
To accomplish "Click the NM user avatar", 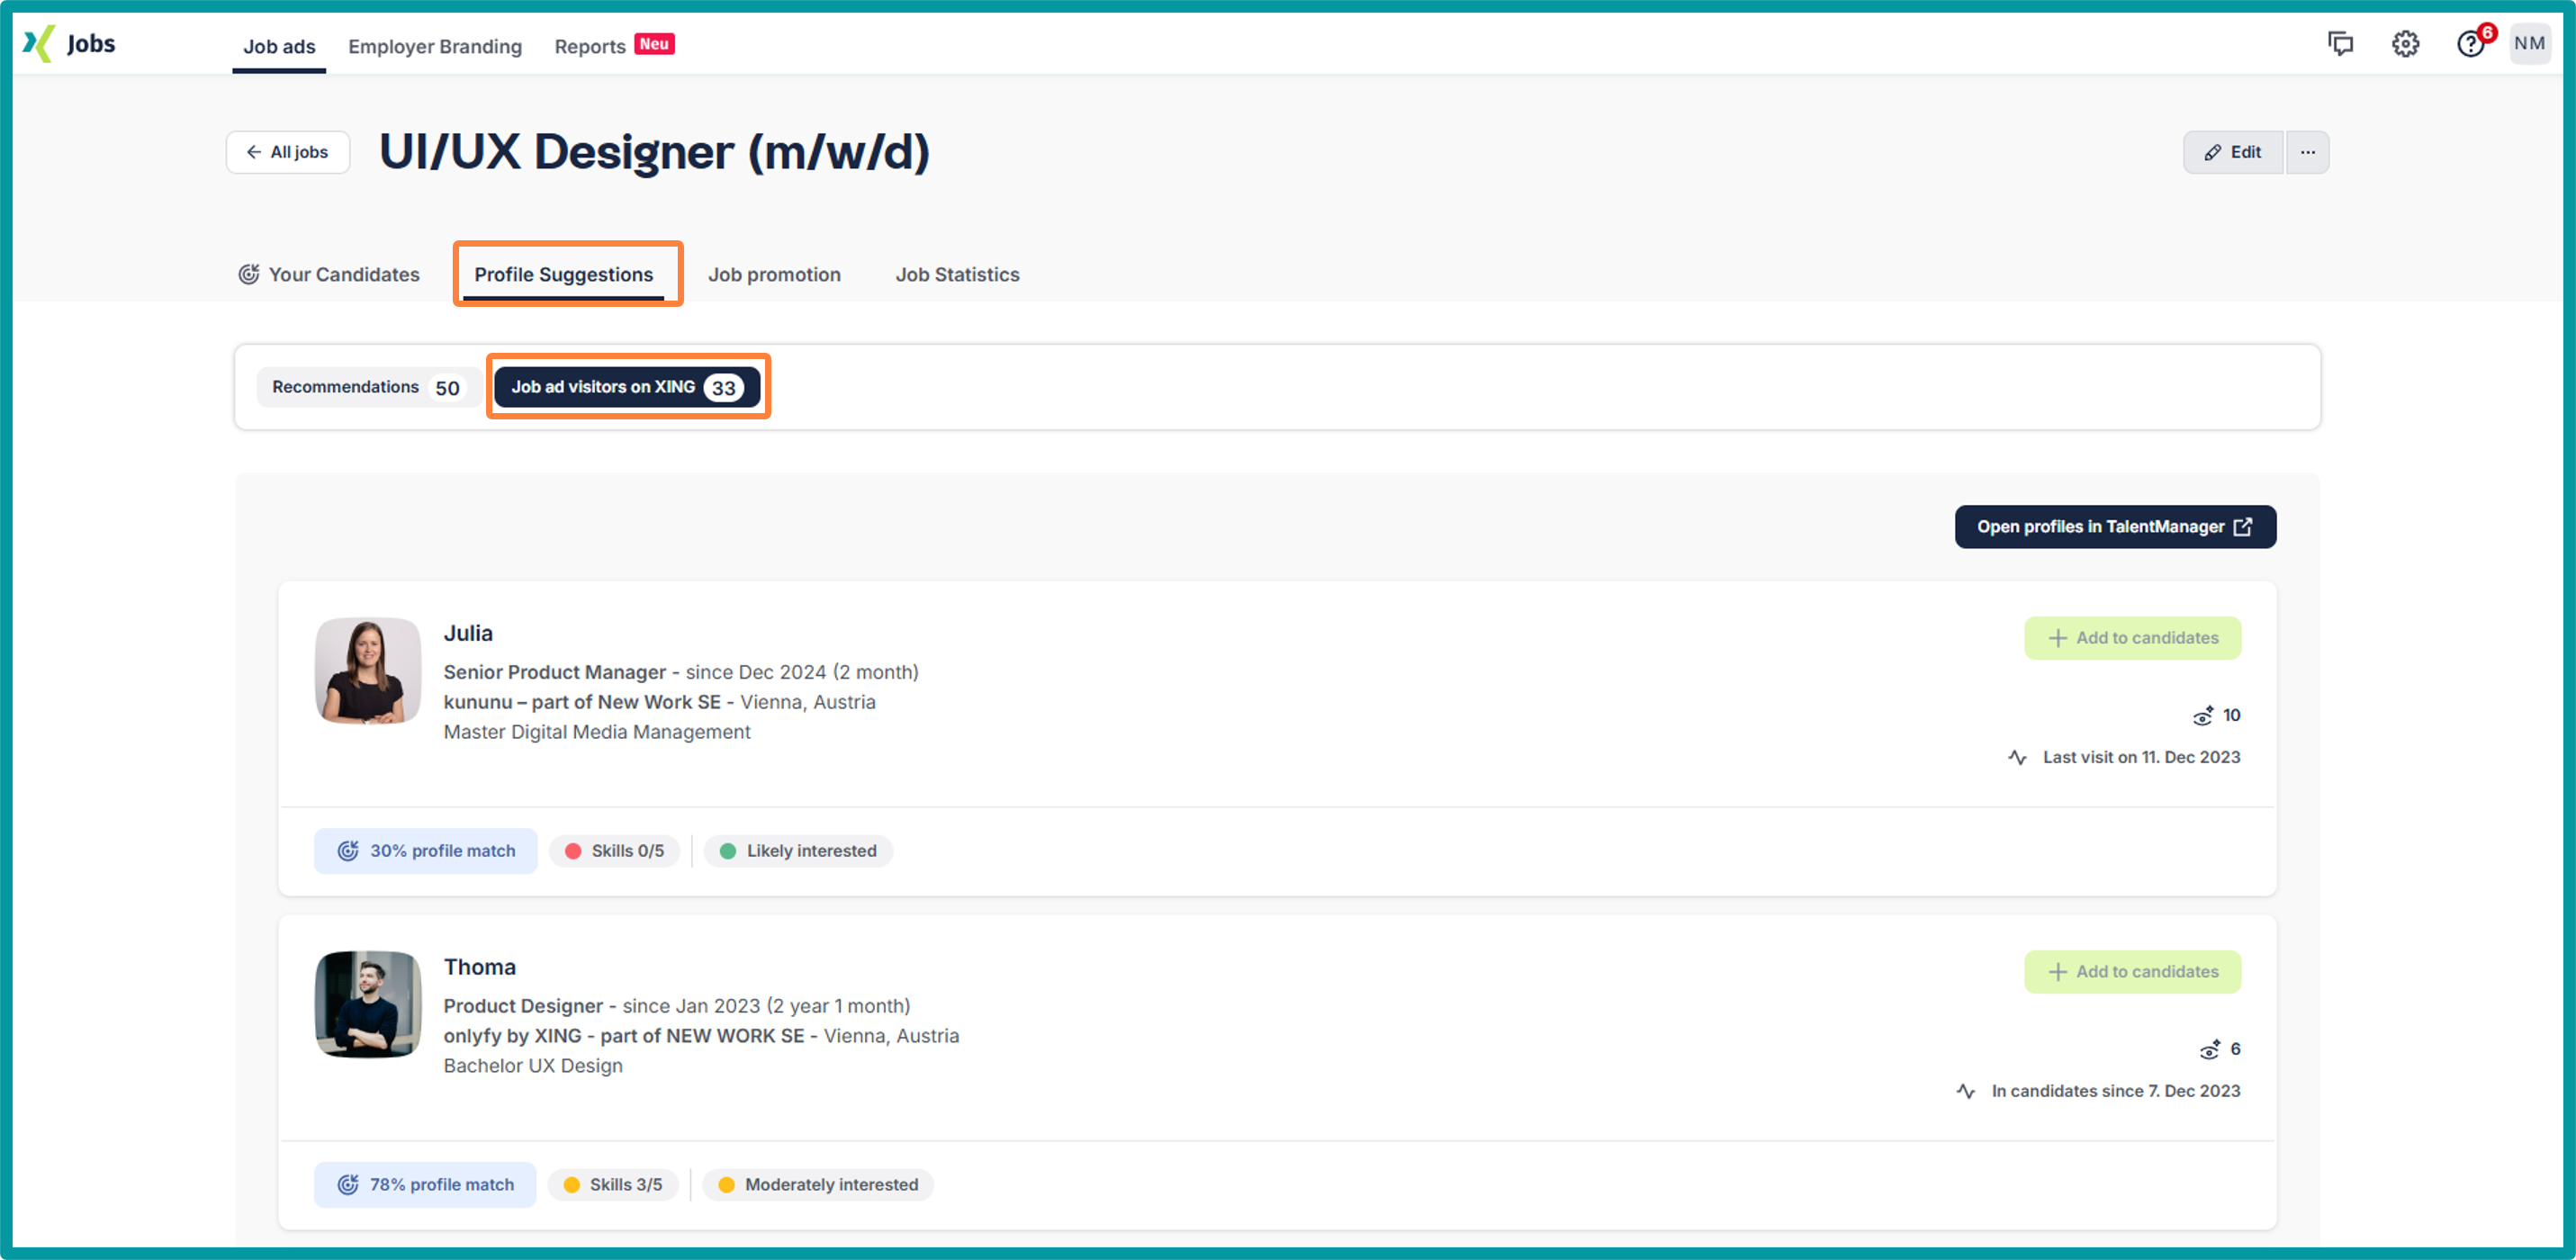I will click(2529, 44).
